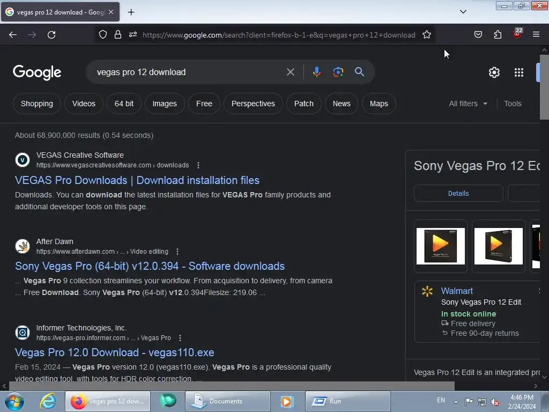Viewport: 549px width, 412px height.
Task: Open more options for Informer Technologies result
Action: (x=180, y=338)
